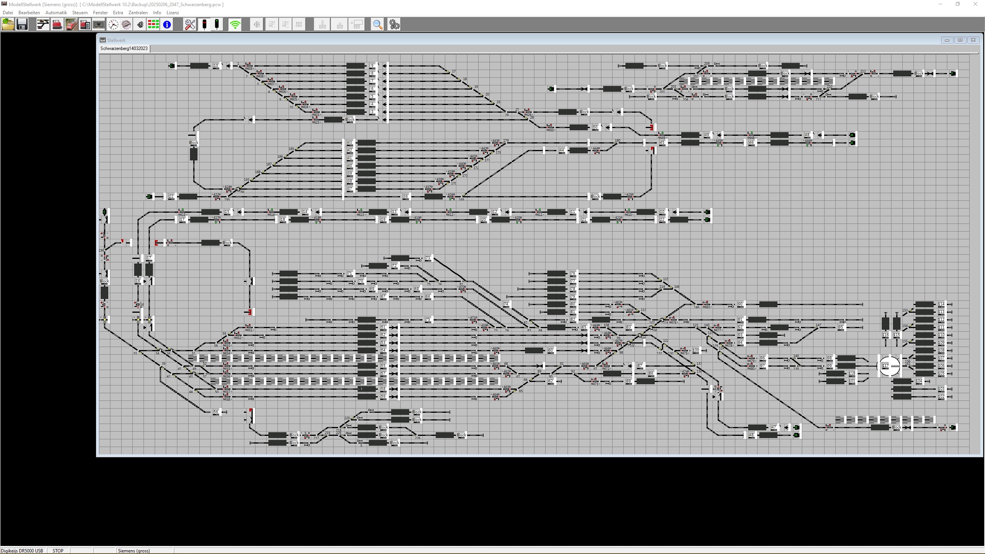Toggle the green WiFi connection icon
Image resolution: width=985 pixels, height=554 pixels.
pos(235,24)
